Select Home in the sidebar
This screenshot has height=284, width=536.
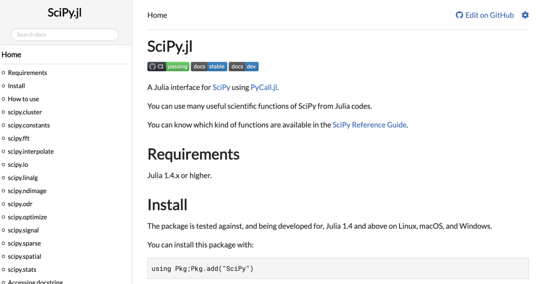(x=12, y=55)
